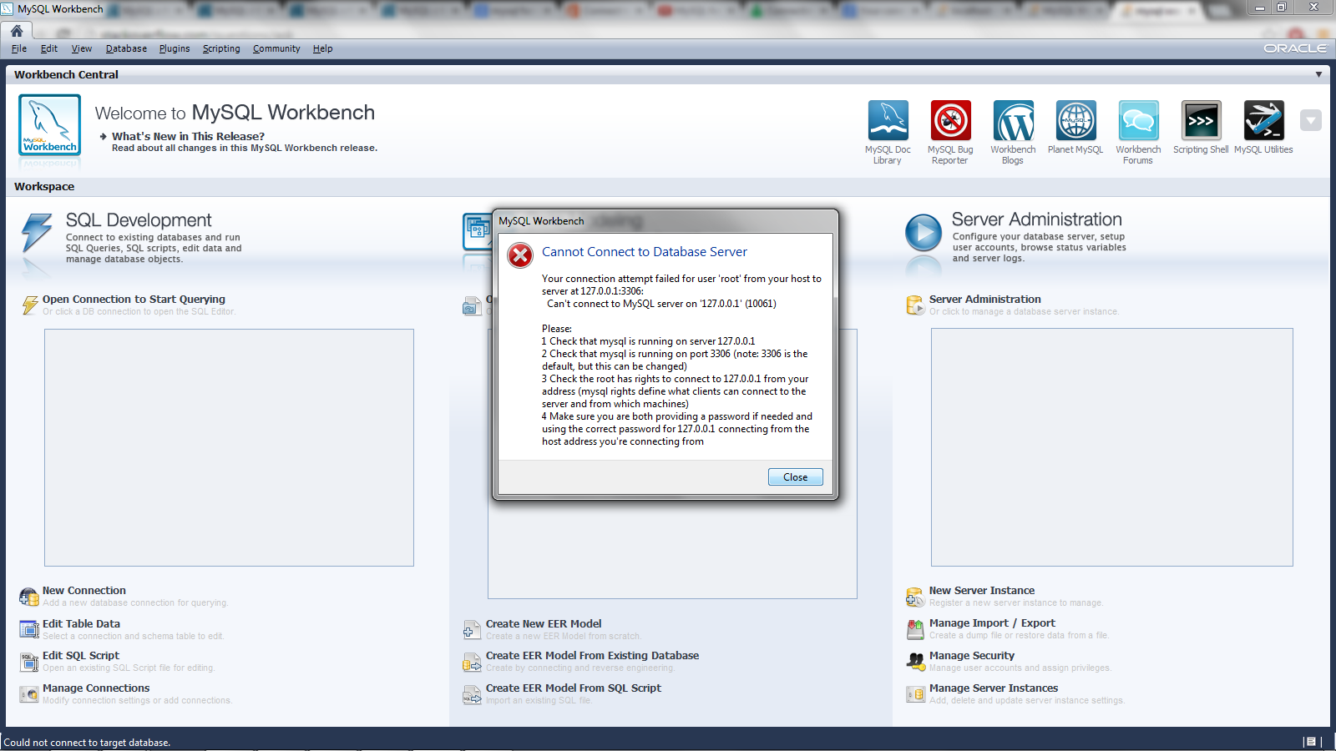Click Create New EER Model link text

point(544,623)
